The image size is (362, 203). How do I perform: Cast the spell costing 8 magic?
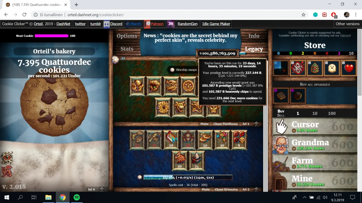239,140
